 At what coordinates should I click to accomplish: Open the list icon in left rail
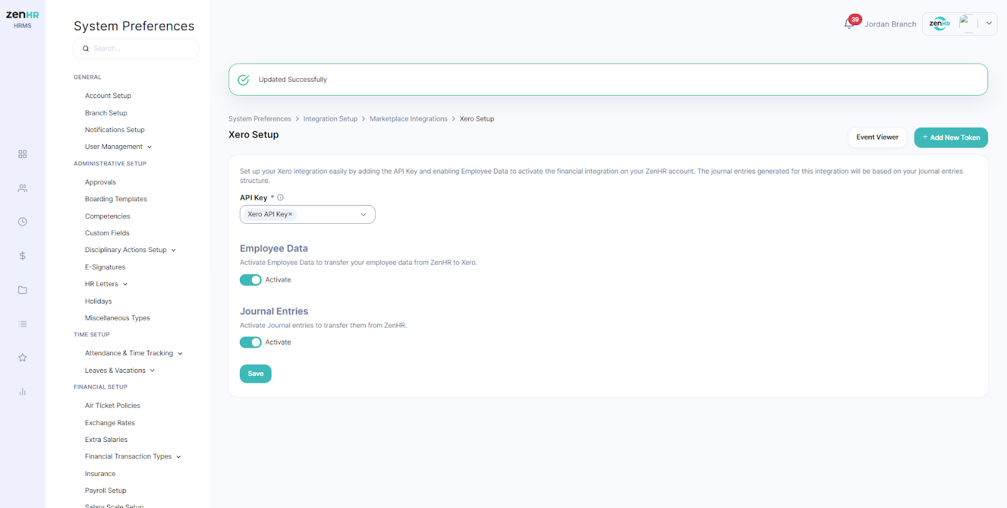(x=23, y=324)
